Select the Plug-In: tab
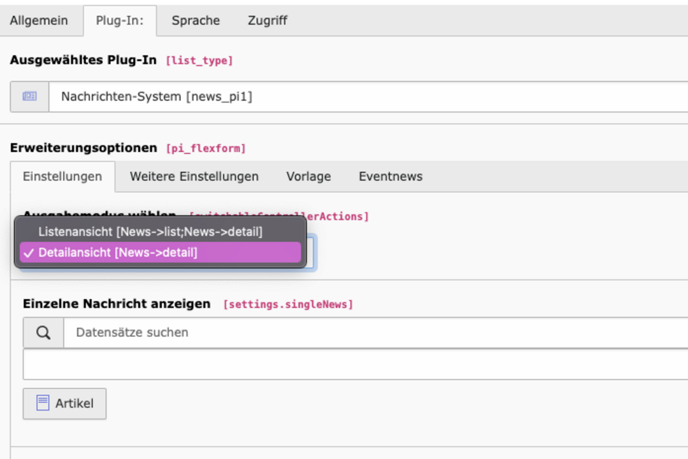This screenshot has width=688, height=459. click(120, 20)
